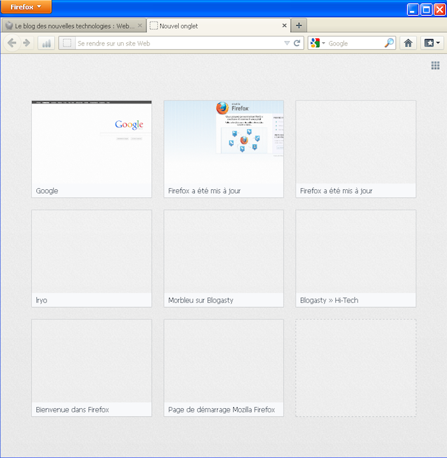The width and height of the screenshot is (447, 458).
Task: Click the back navigation arrow
Action: pyautogui.click(x=11, y=43)
